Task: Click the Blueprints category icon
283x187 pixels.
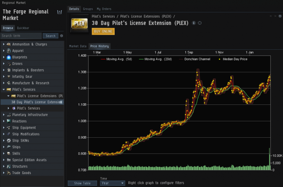Action: coord(9,57)
